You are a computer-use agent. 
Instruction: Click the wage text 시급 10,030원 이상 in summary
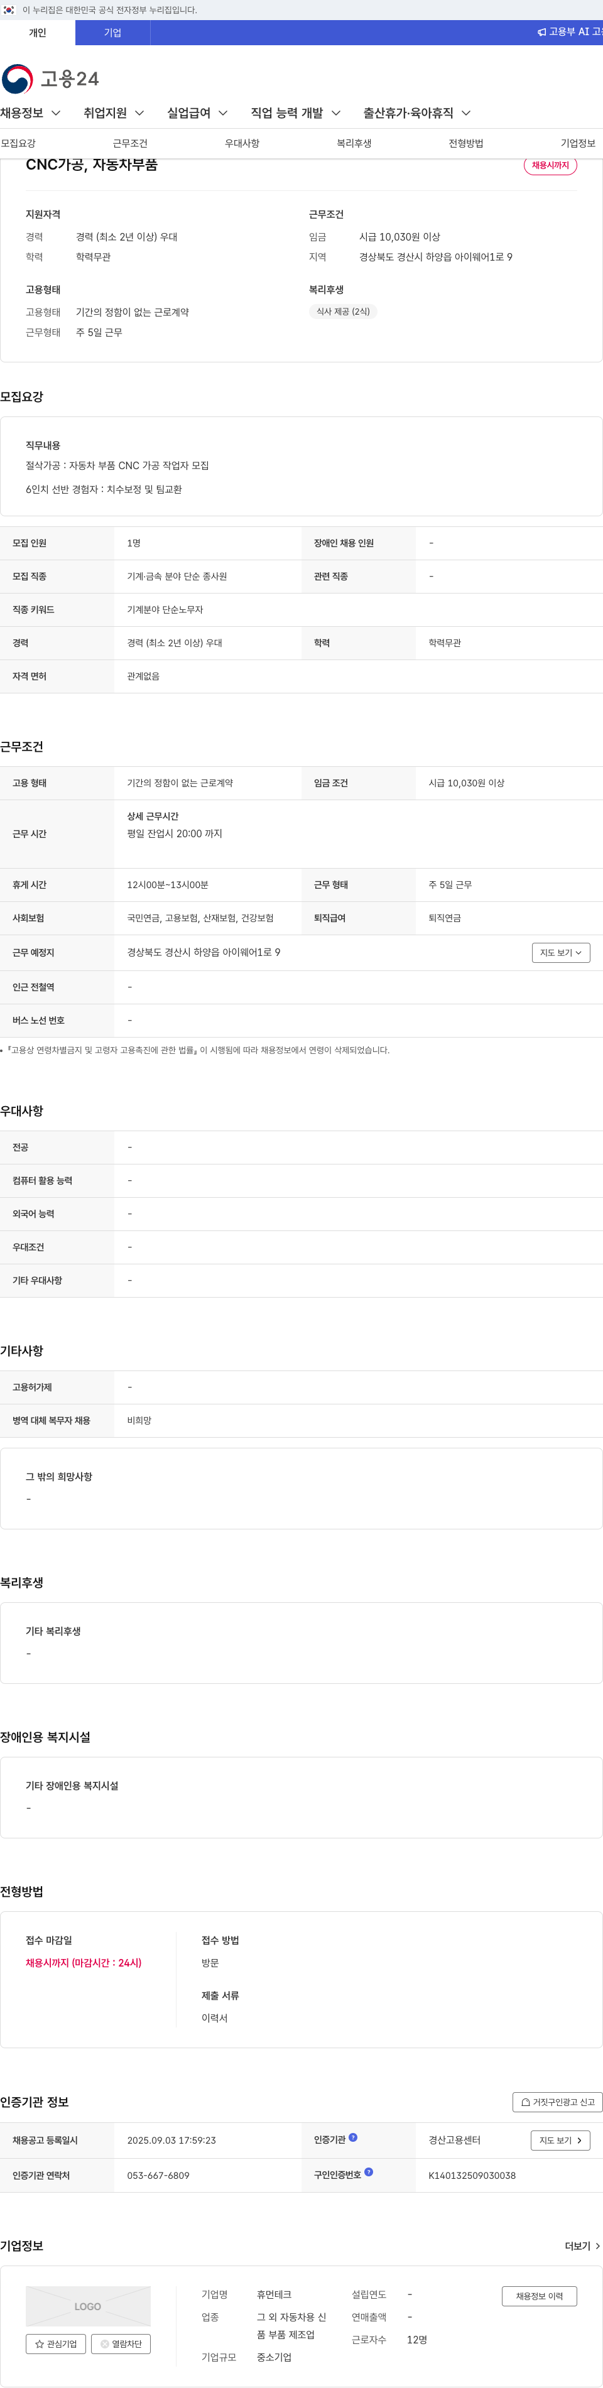click(400, 237)
